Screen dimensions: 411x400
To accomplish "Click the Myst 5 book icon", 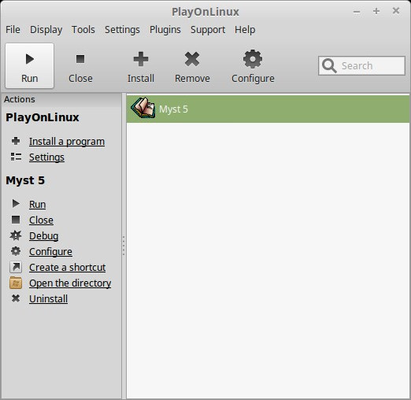I will pyautogui.click(x=143, y=108).
